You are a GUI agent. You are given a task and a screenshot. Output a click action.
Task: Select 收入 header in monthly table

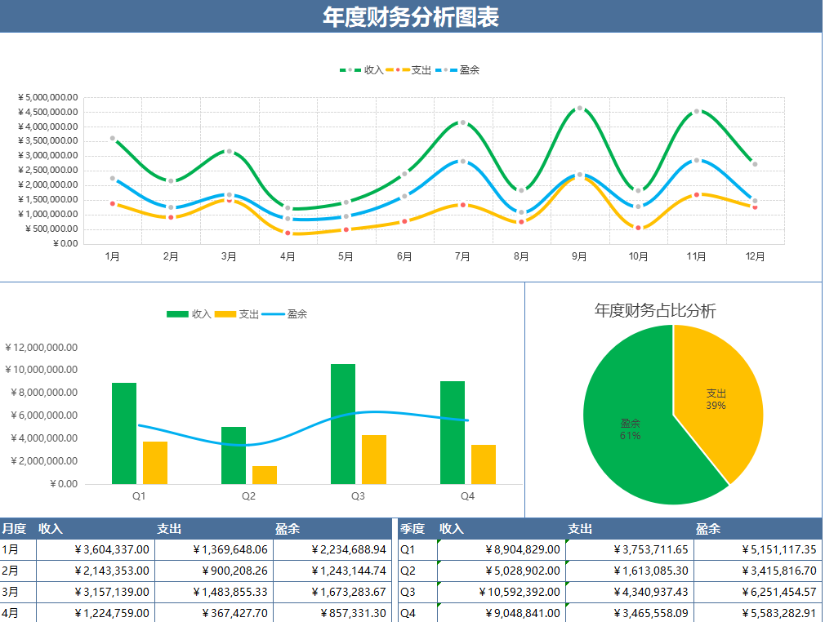pos(96,528)
